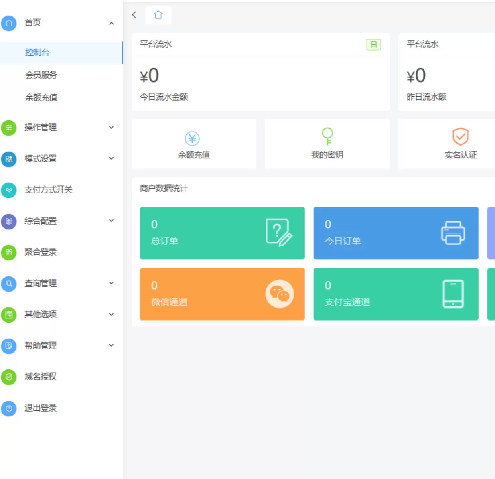
Task: Toggle the 日 period switch on 平台流水
Action: coord(373,45)
